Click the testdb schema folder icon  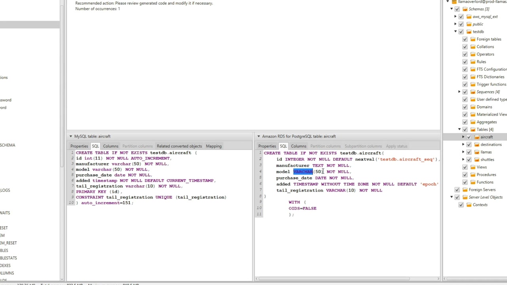pyautogui.click(x=469, y=32)
